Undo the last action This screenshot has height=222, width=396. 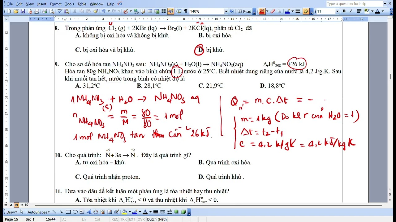[x=103, y=11]
